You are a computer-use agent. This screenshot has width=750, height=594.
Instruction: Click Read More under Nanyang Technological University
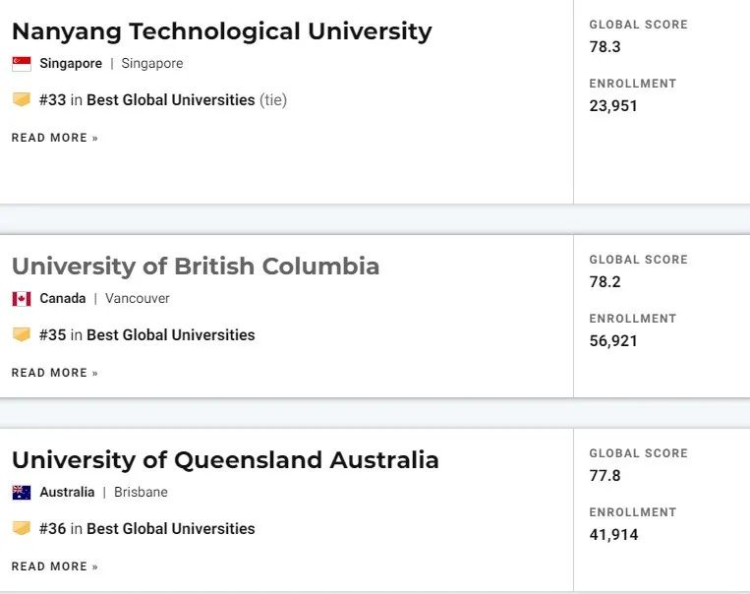click(x=55, y=138)
